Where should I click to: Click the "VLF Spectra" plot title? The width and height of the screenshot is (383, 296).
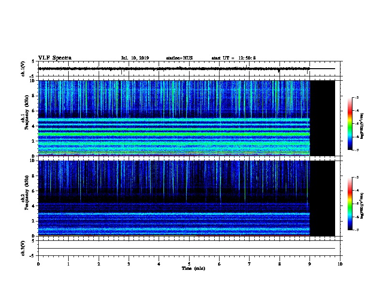(x=55, y=58)
